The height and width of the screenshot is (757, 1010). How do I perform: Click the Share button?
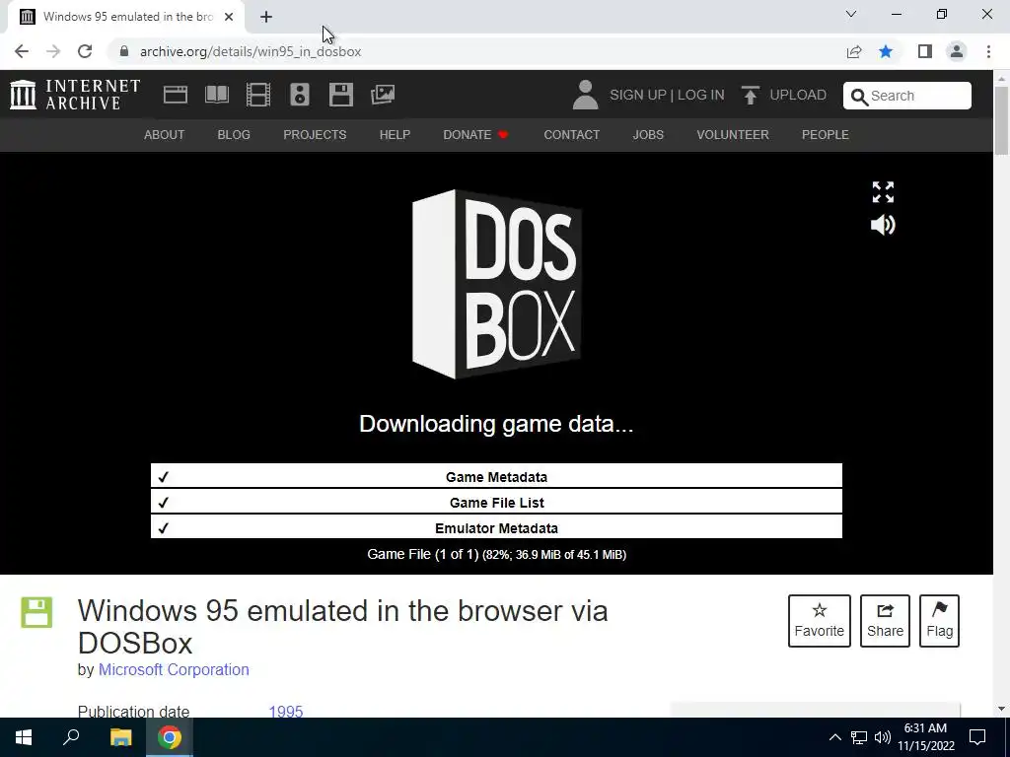[x=885, y=621]
